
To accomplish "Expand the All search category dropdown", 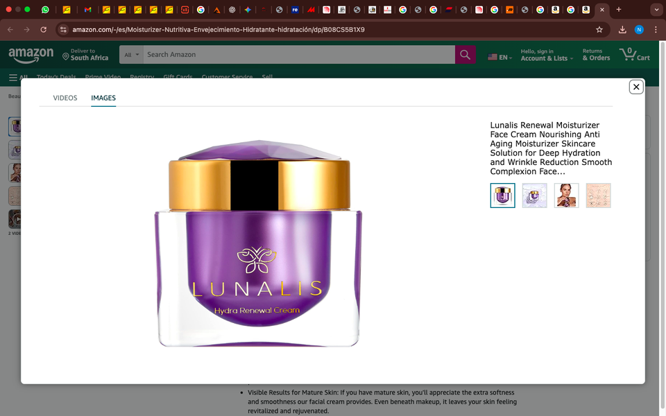I will click(131, 55).
